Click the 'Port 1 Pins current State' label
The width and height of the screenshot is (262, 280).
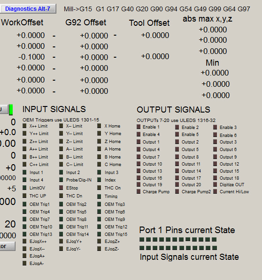click(x=187, y=230)
